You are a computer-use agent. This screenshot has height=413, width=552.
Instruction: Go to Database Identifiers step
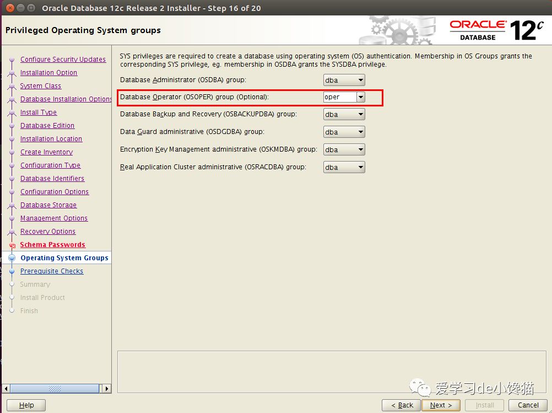click(52, 178)
